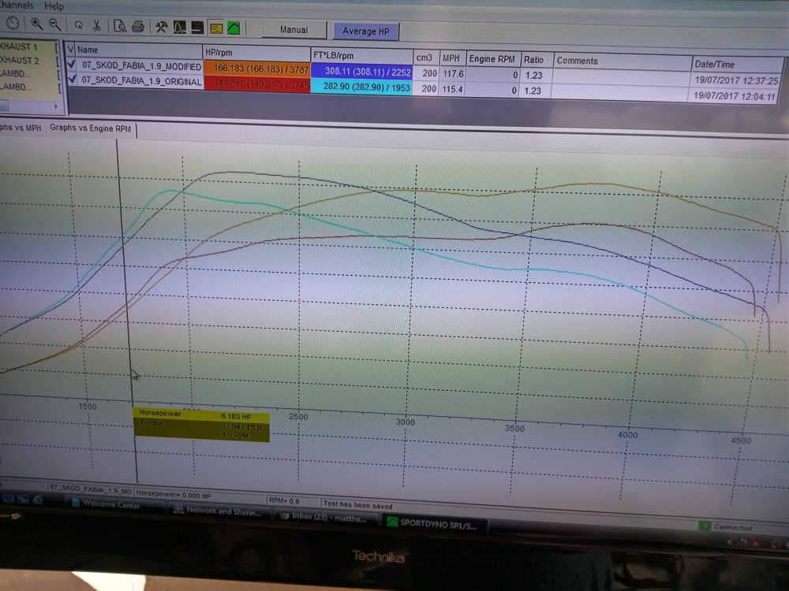Click the Test has been saved status text
The image size is (789, 591).
(x=357, y=504)
